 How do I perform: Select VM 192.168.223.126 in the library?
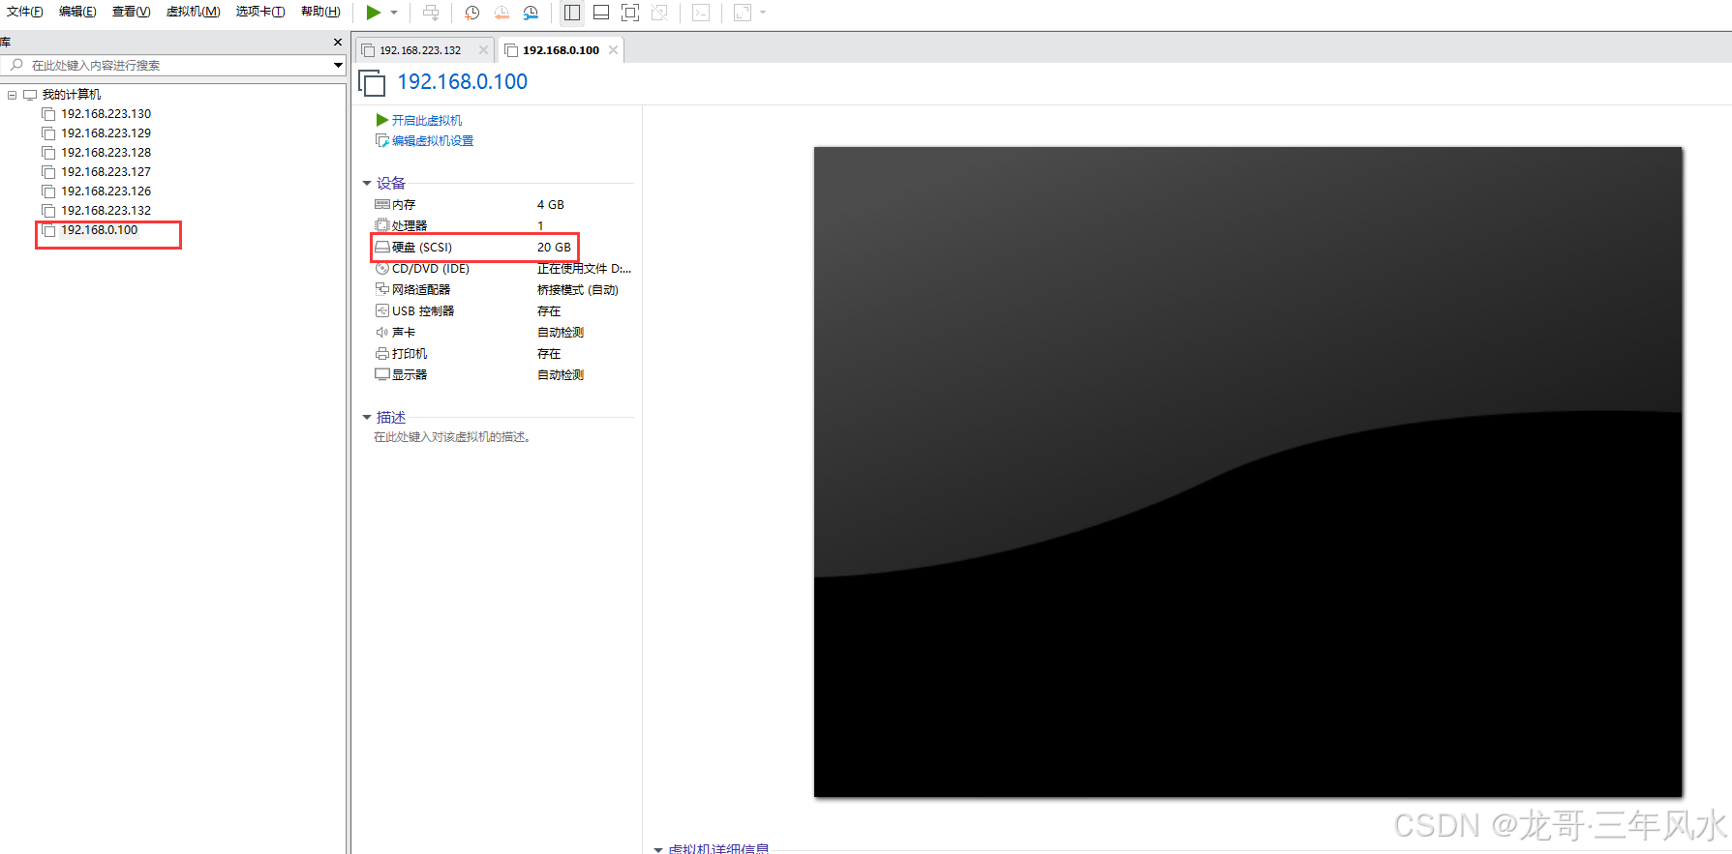point(106,191)
